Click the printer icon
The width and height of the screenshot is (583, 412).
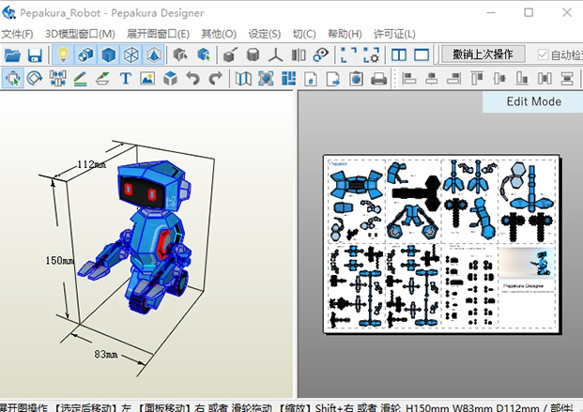click(x=379, y=79)
